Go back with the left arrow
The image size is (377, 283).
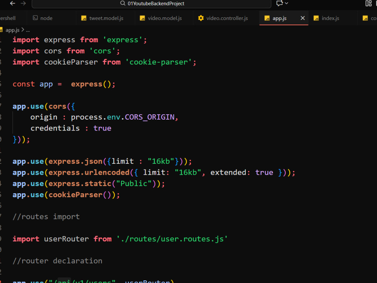12,3
